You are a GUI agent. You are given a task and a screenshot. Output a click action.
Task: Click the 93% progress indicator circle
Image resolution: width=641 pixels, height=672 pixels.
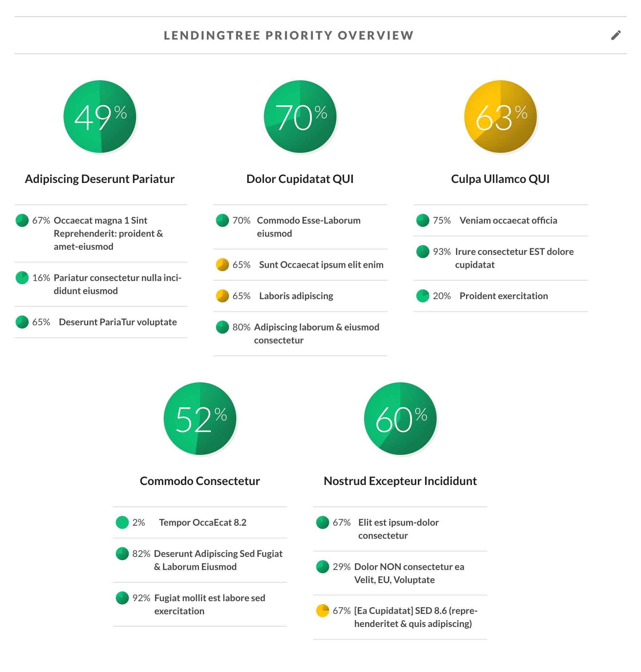tap(422, 252)
